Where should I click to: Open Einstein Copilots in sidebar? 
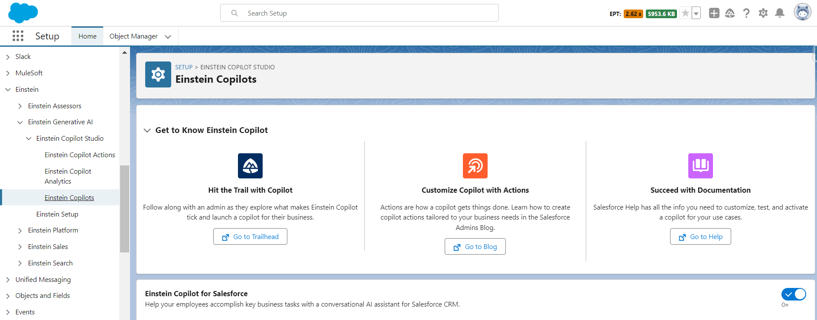(x=69, y=198)
